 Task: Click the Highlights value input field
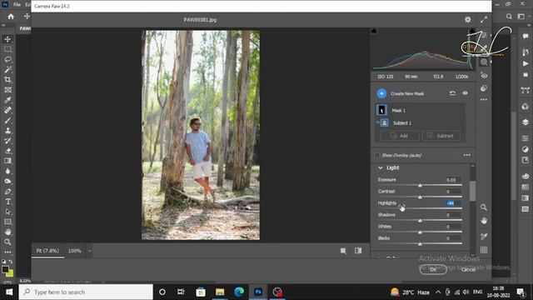[x=453, y=203]
